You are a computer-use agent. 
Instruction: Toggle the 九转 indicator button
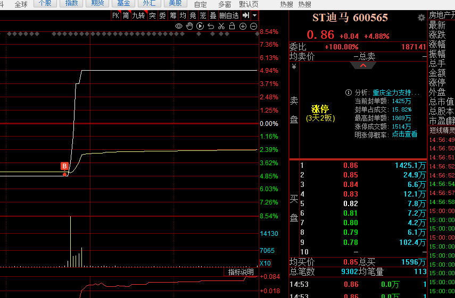coord(138,15)
